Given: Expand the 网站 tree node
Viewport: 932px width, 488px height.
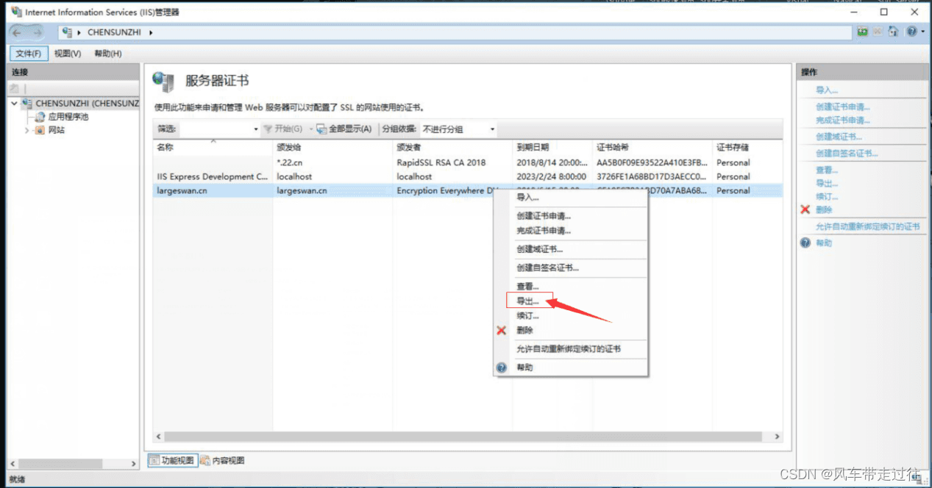Looking at the screenshot, I should point(27,130).
